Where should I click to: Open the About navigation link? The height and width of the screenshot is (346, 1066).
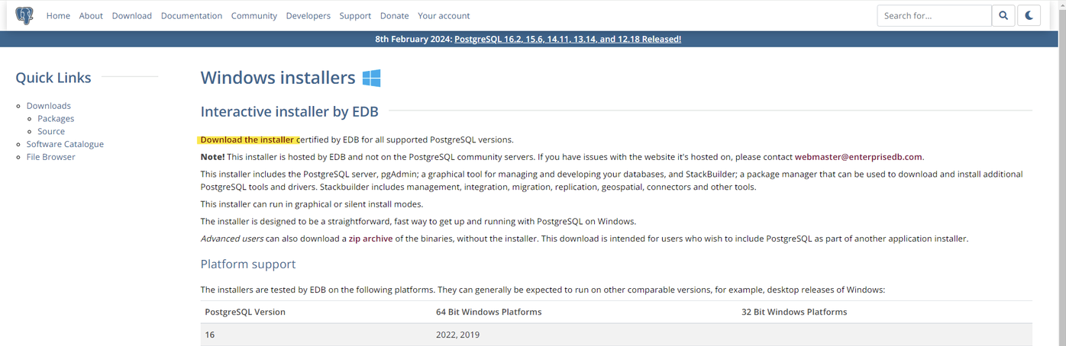91,15
